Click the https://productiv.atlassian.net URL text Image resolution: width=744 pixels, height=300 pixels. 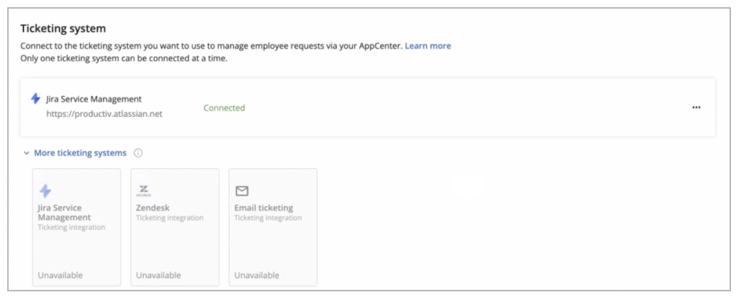click(x=105, y=114)
